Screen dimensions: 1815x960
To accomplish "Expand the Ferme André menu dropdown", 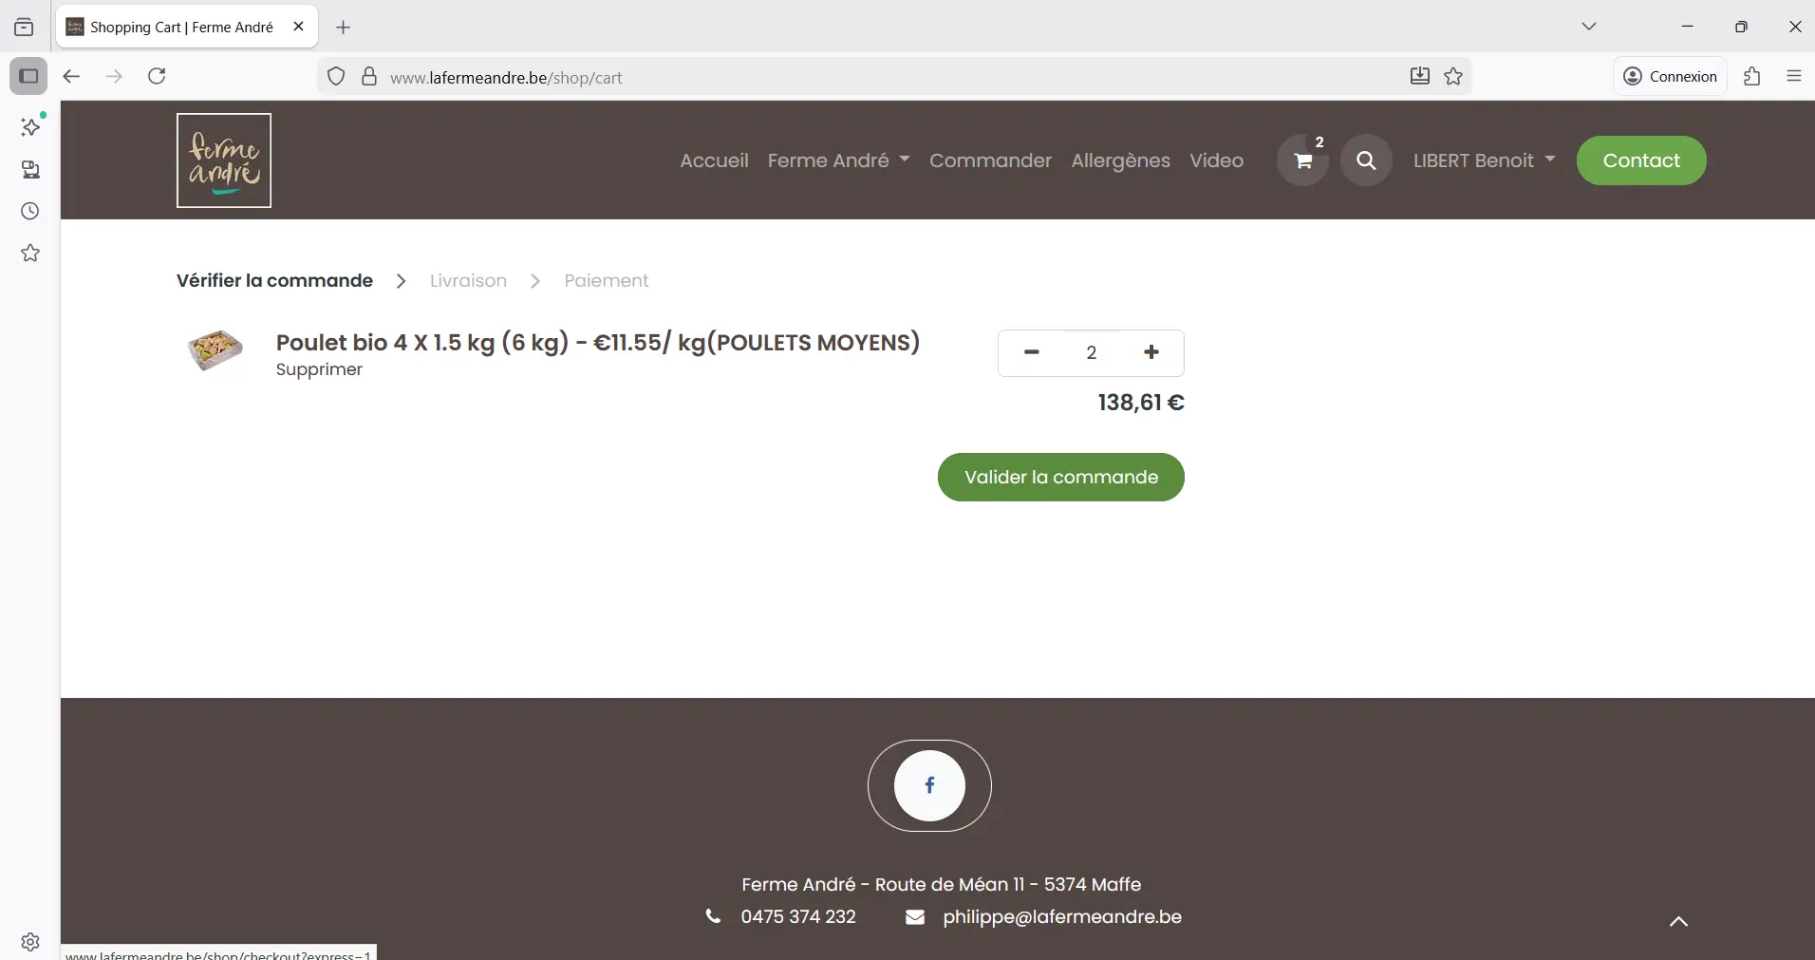I will click(838, 160).
